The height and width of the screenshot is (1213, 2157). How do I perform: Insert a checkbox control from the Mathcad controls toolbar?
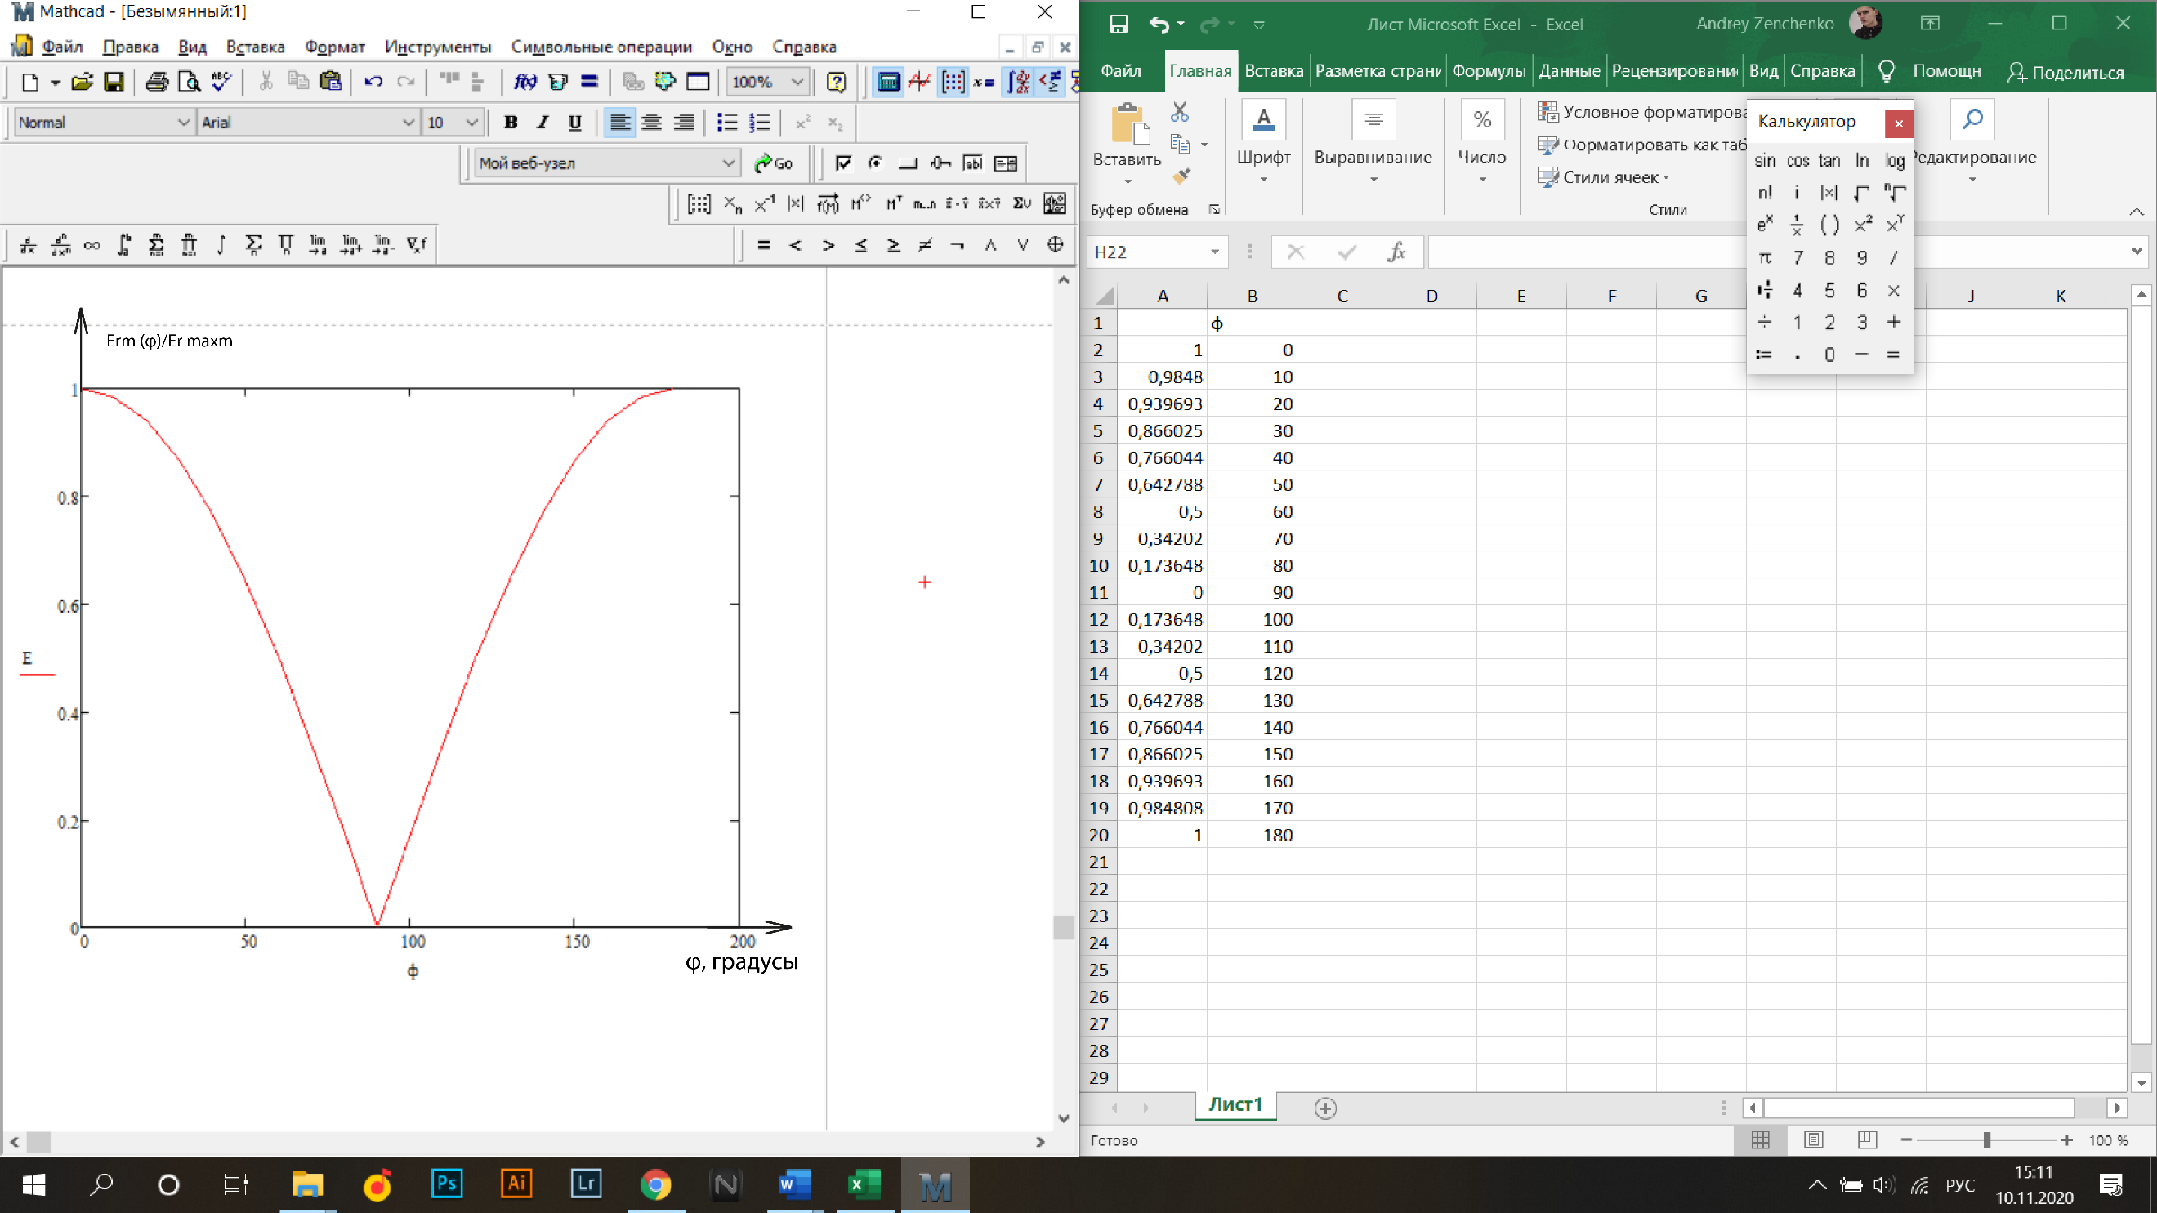pos(843,163)
